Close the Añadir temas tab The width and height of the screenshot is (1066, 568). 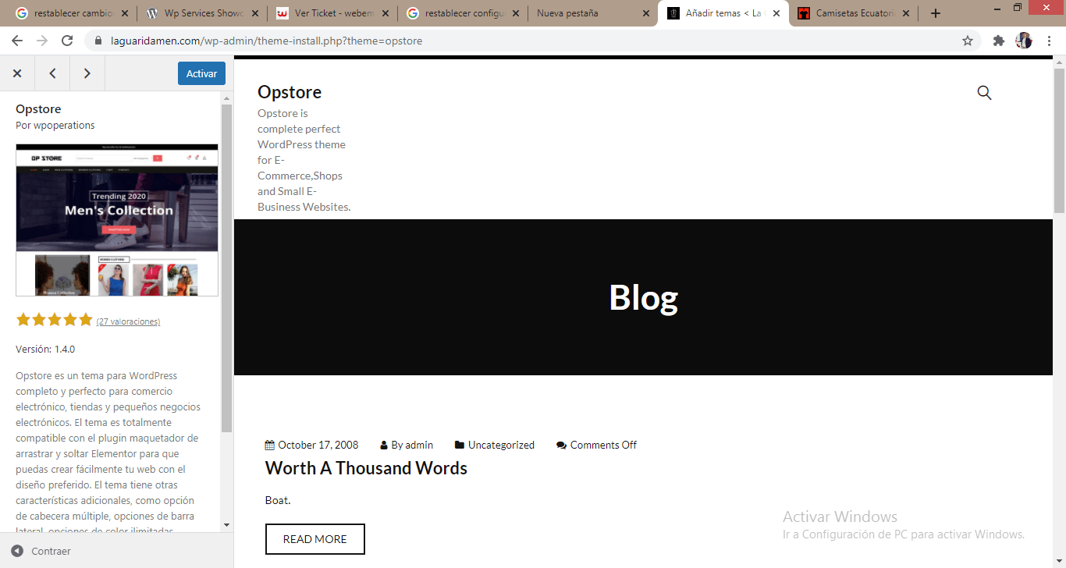tap(776, 13)
